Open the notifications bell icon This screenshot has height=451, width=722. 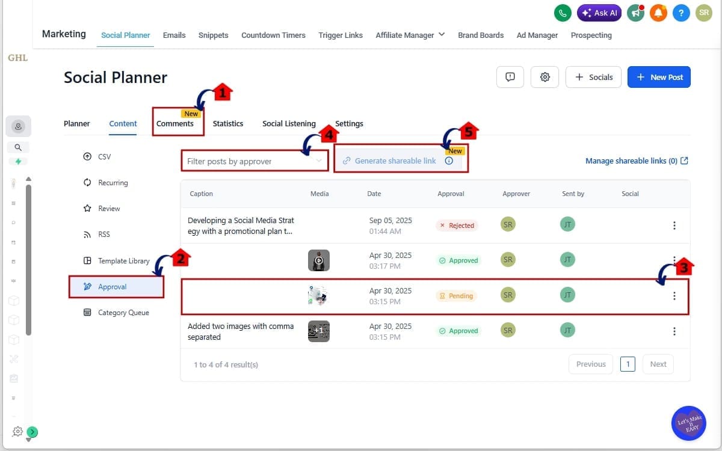[658, 12]
